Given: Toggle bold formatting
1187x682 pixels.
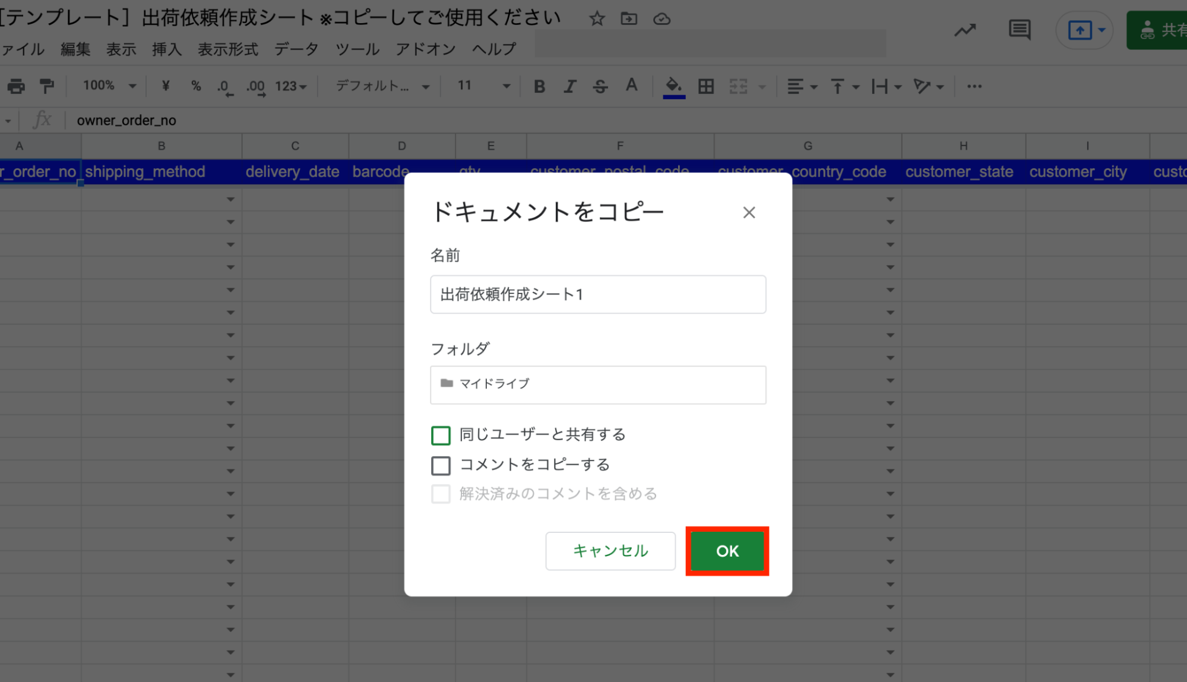Looking at the screenshot, I should pyautogui.click(x=539, y=86).
